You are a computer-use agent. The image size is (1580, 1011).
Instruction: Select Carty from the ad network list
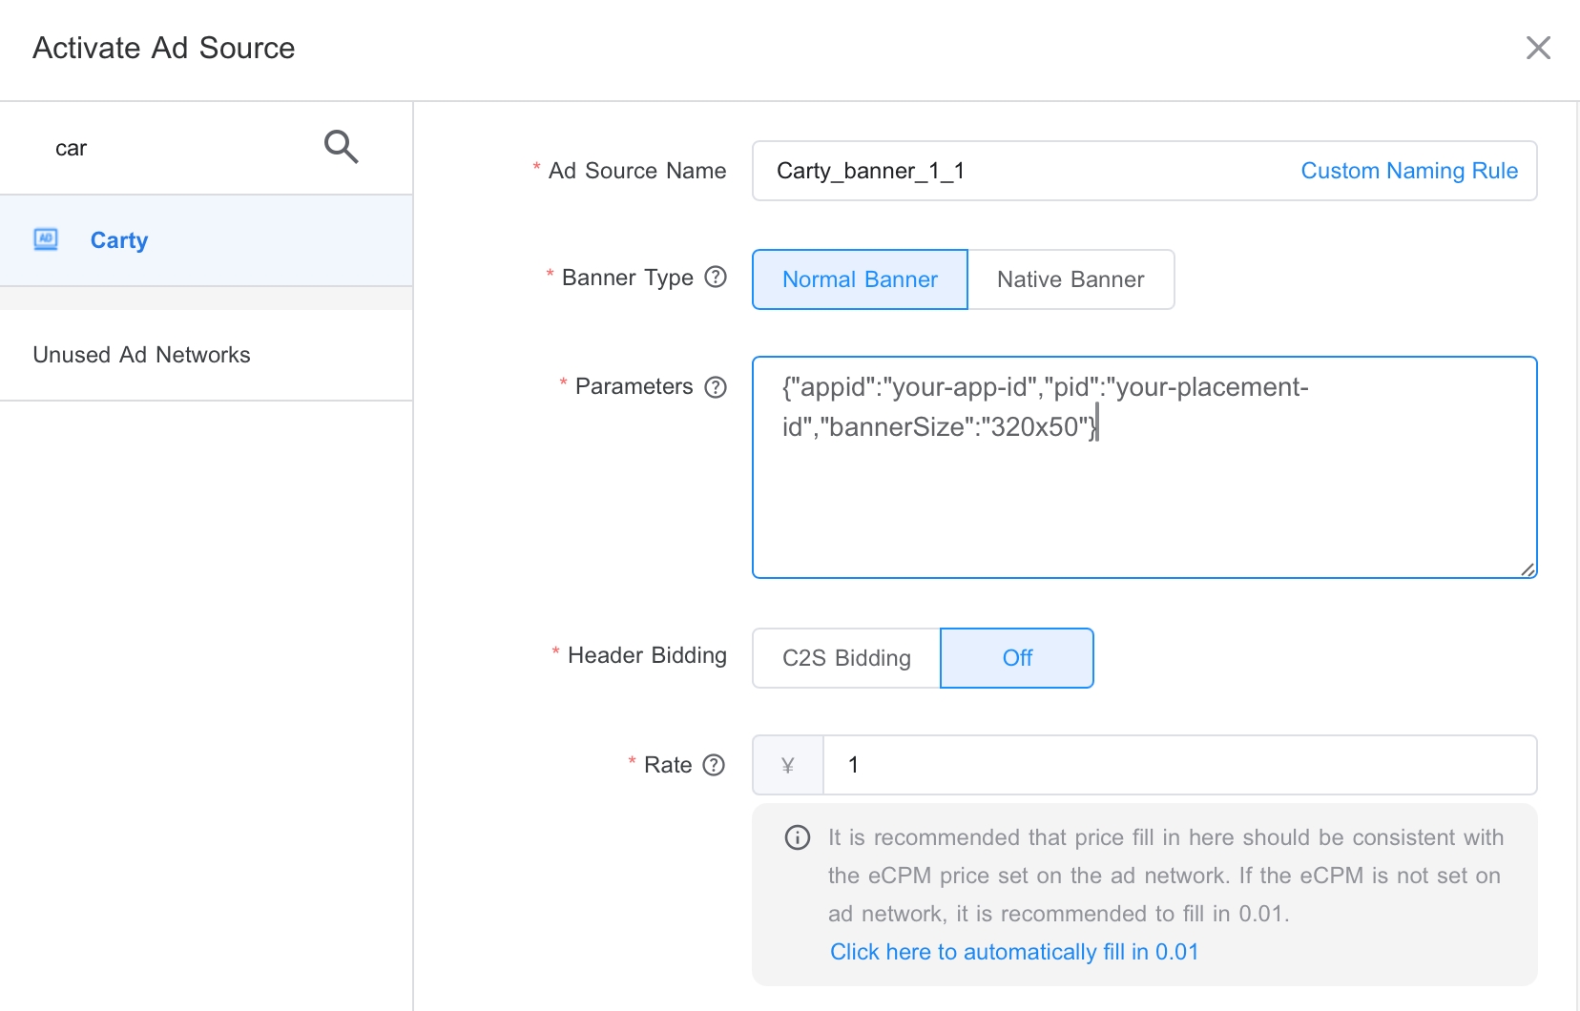tap(119, 240)
